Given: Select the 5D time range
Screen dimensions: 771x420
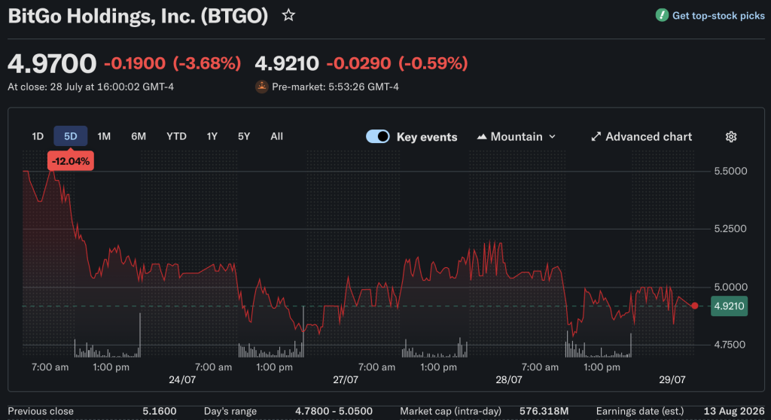Looking at the screenshot, I should [x=70, y=136].
